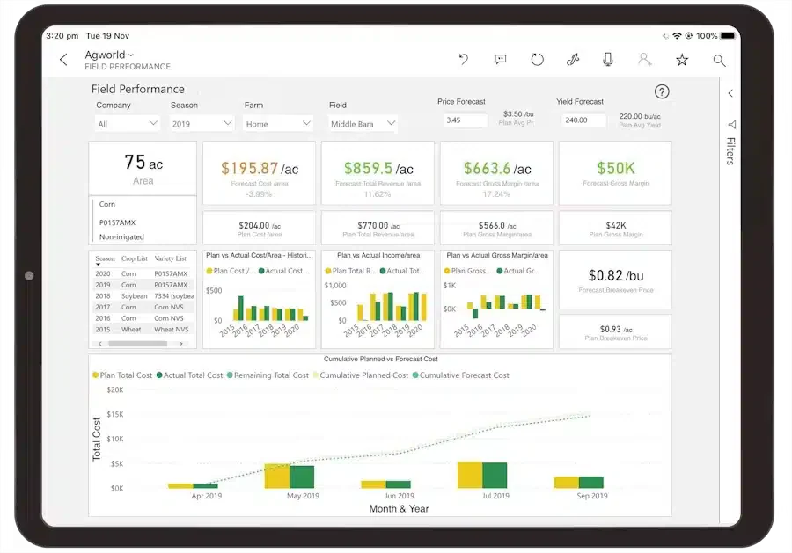This screenshot has height=553, width=792.
Task: Expand the Filters pane chevron
Action: pyautogui.click(x=730, y=93)
